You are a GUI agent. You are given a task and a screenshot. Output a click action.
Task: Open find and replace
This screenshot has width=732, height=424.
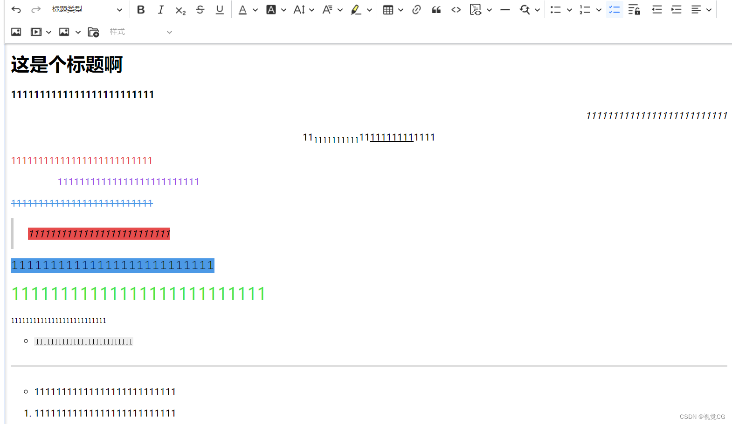click(x=525, y=10)
